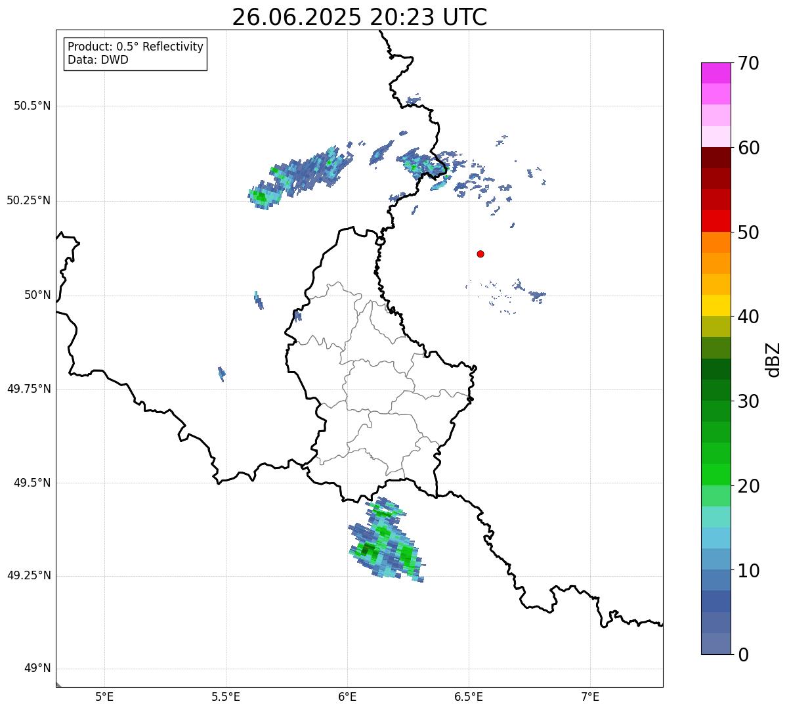The width and height of the screenshot is (789, 710).
Task: Click the "49°N" latitude label
Action: [37, 669]
